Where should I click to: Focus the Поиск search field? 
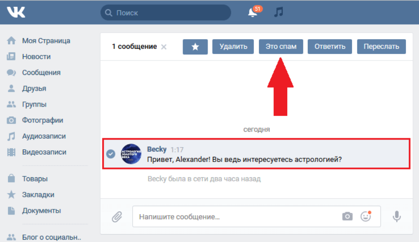point(166,13)
